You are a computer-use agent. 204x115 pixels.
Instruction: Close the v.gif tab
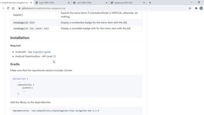(x=106, y=3)
